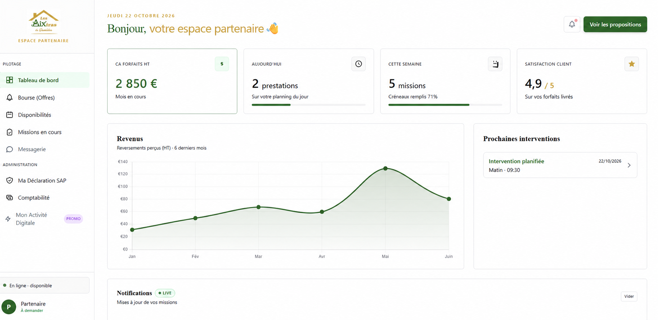Click the clock icon on Aujourd'hui card

359,64
